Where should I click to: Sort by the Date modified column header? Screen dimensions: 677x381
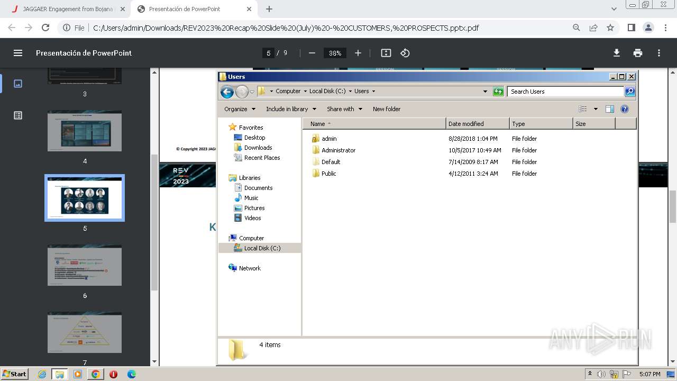point(478,124)
